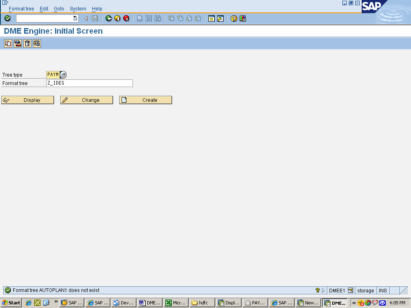Image resolution: width=411 pixels, height=308 pixels.
Task: Click the Change button
Action: pos(86,100)
